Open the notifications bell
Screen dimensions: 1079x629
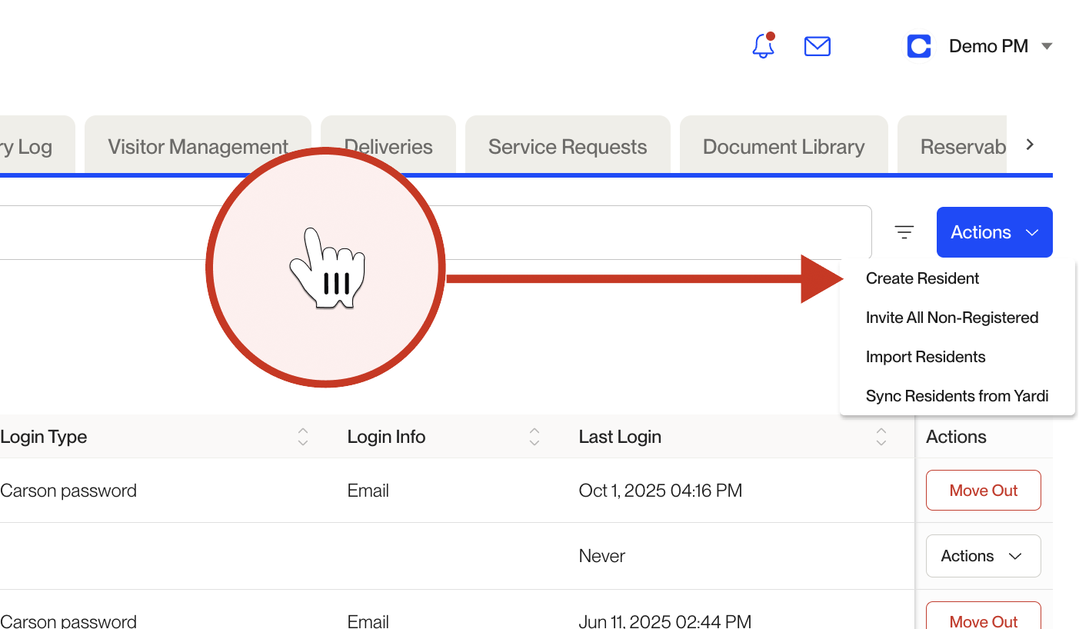pos(763,46)
